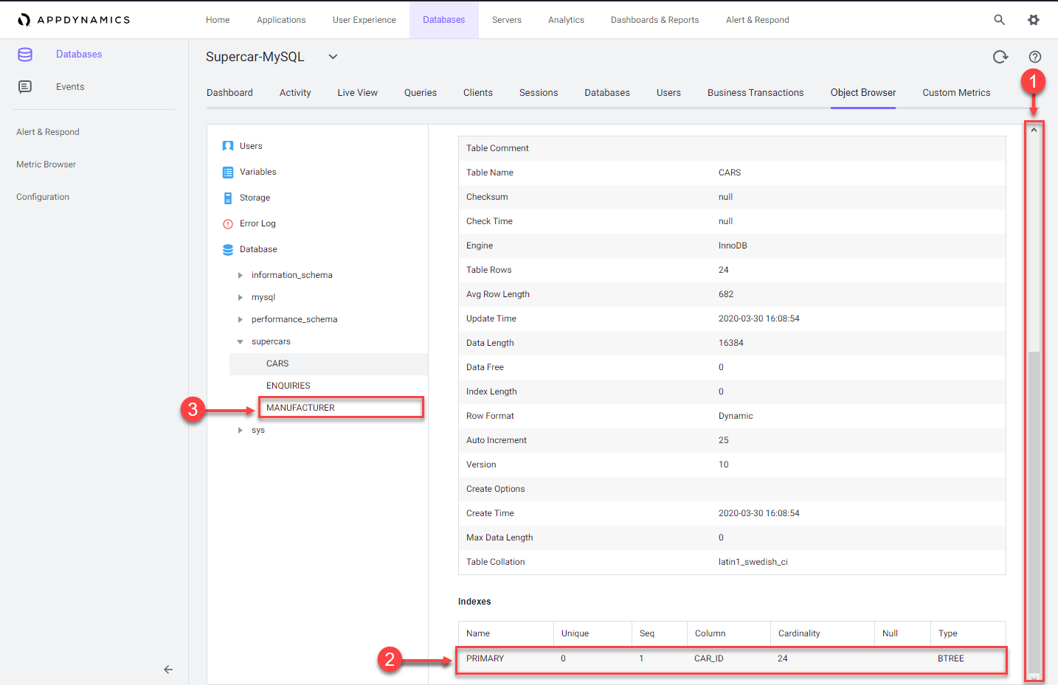Viewport: 1058px width, 685px height.
Task: Click the latin1_swedish_ci collation value
Action: click(x=753, y=562)
